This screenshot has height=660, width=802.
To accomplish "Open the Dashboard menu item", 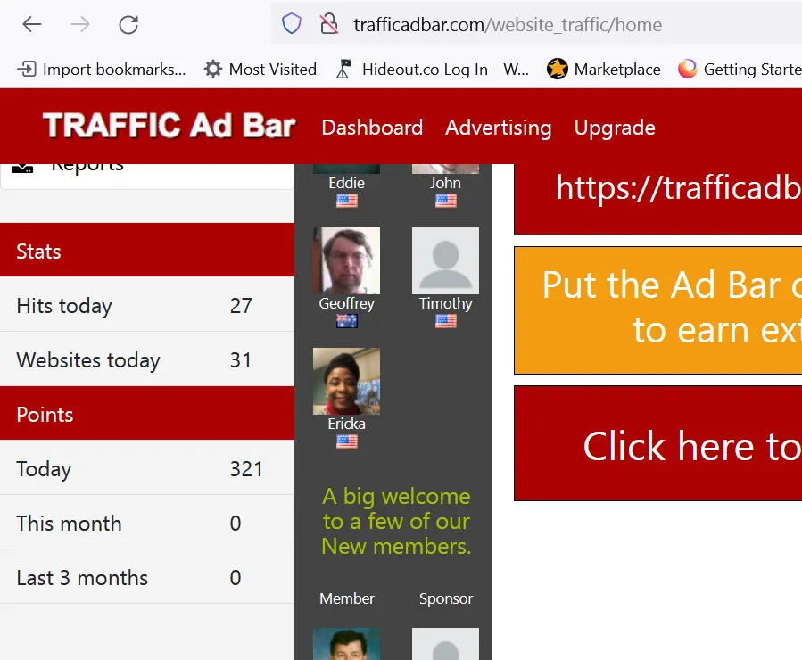I will click(x=372, y=128).
